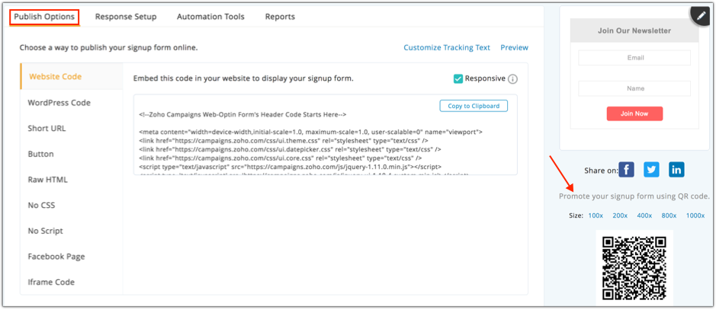Click the 'Header Code Starts Here' comment line

coord(242,115)
